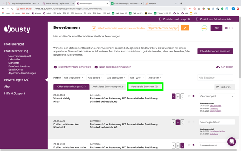Viewport: 241px width, 151px height.
Task: Click the exit icon of Zurück zur Schüleransicht
Action: (x=197, y=19)
